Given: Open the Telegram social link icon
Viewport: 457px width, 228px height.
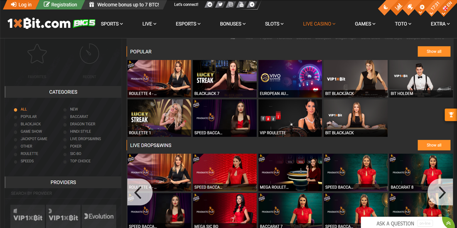Looking at the screenshot, I should point(252,5).
